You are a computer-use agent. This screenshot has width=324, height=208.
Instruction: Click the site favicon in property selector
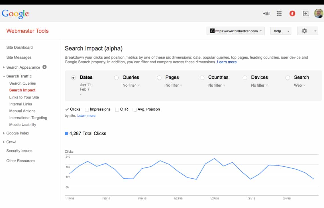pyautogui.click(x=212, y=31)
